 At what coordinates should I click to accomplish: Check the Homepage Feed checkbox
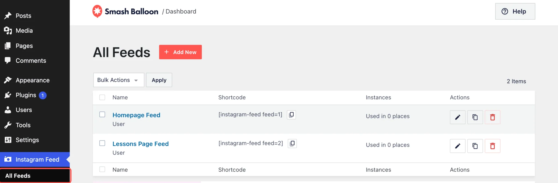click(102, 114)
